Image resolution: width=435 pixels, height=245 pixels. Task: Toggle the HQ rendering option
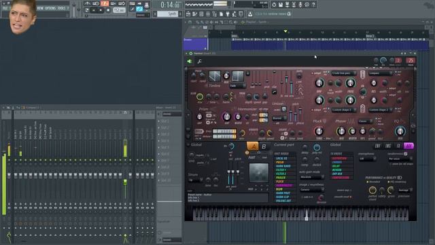click(396, 182)
